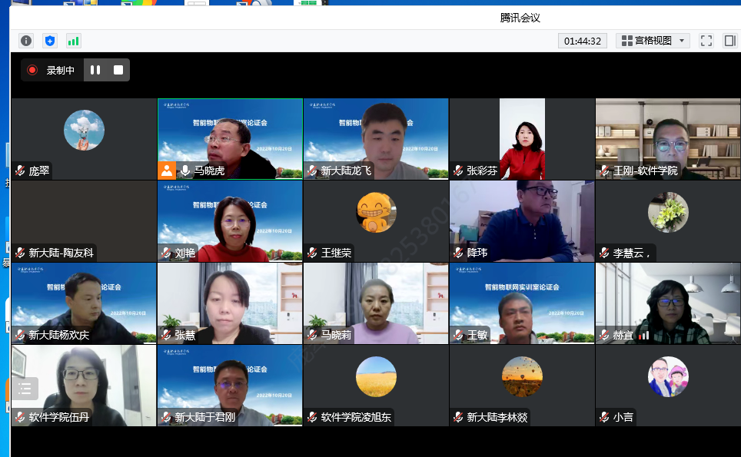Screen dimensions: 741x457
Task: Pause the meeting recording
Action: [95, 70]
